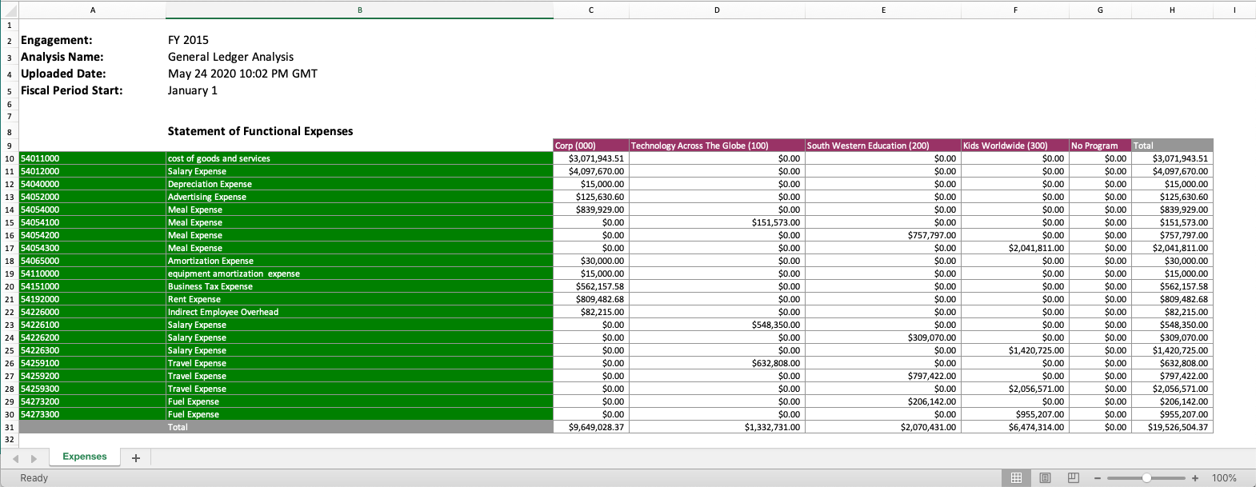Click the gray Total row label
The height and width of the screenshot is (487, 1256).
click(360, 427)
